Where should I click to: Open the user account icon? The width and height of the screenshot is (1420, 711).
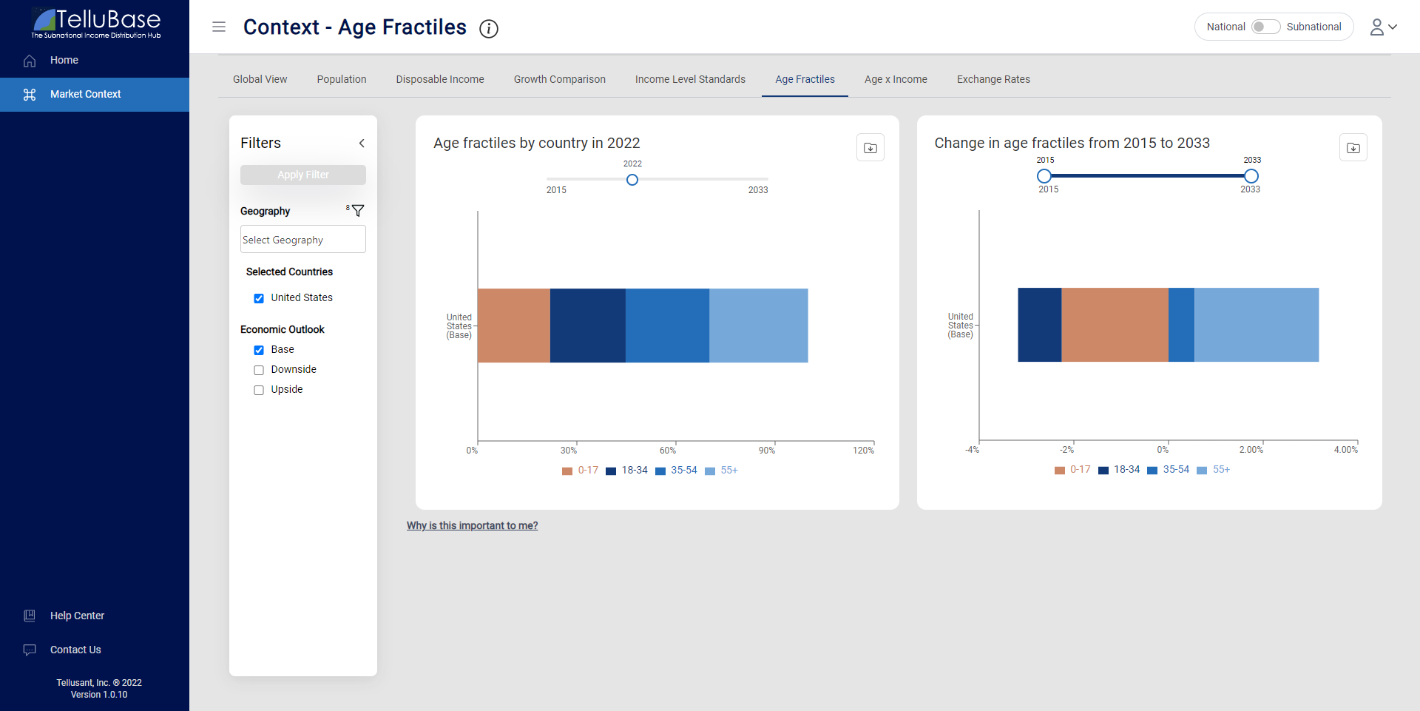pos(1377,27)
